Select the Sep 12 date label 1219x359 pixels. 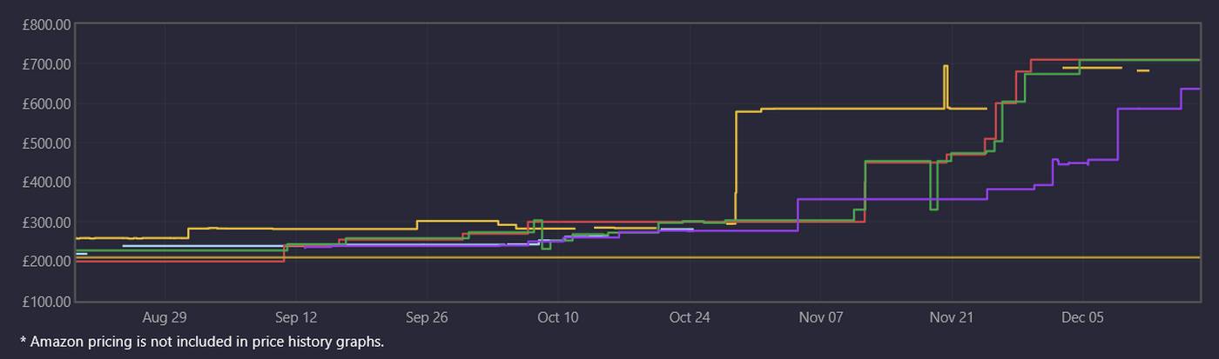pyautogui.click(x=296, y=318)
